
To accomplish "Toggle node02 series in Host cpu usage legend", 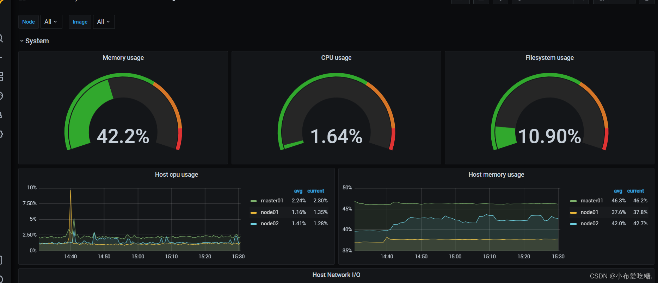I will (270, 224).
